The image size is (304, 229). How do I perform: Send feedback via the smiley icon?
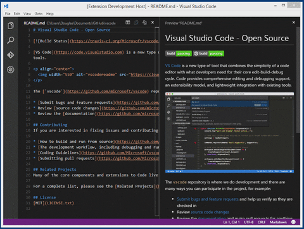[293, 222]
